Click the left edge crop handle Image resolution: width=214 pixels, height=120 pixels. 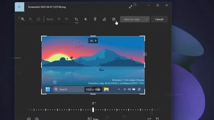pos(41,65)
